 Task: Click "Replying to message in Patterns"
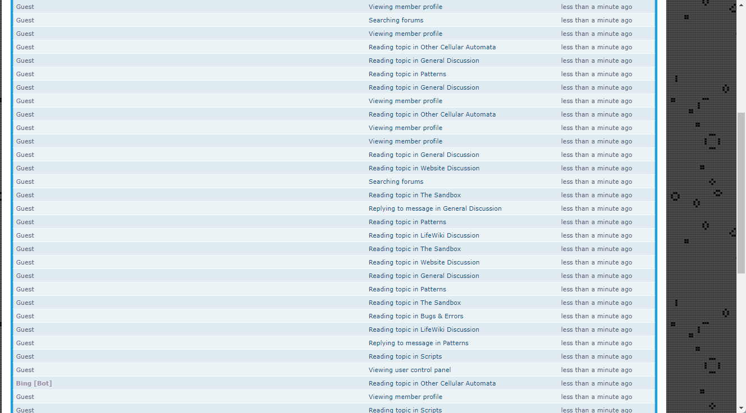pos(418,343)
